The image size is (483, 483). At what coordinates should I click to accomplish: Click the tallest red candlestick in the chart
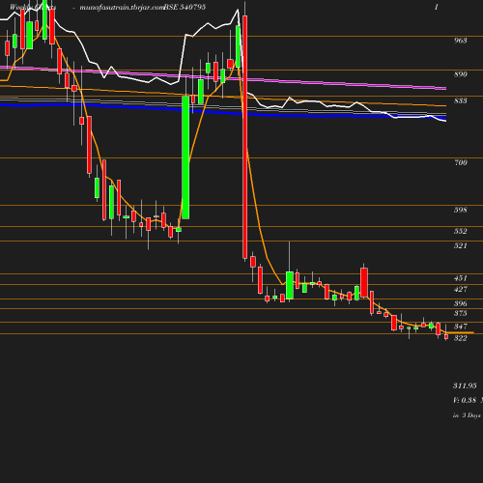[x=245, y=137]
